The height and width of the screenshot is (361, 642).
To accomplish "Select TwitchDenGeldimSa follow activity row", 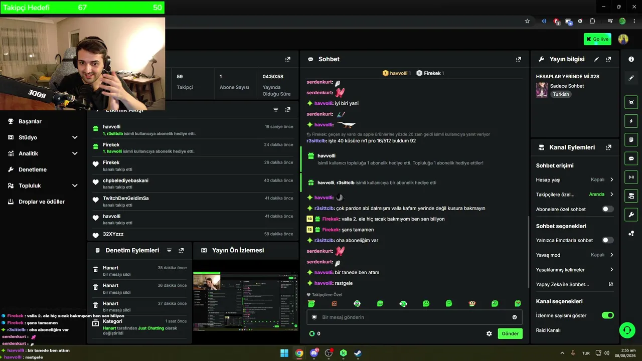I will coord(193,202).
